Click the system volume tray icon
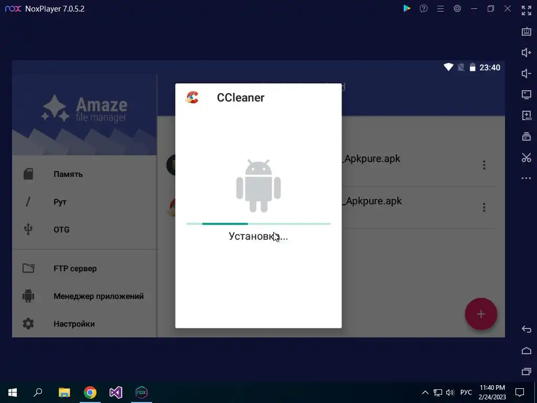 [450, 393]
